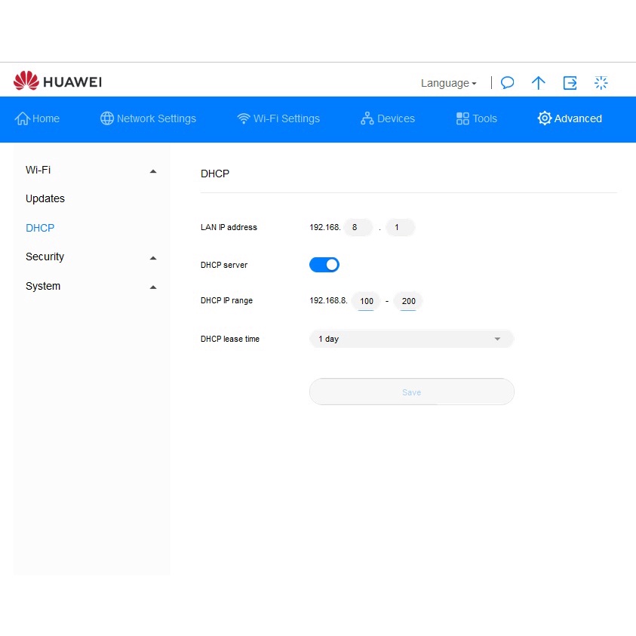Viewport: 636px width, 636px height.
Task: Expand the System sidebar section
Action: coord(91,287)
